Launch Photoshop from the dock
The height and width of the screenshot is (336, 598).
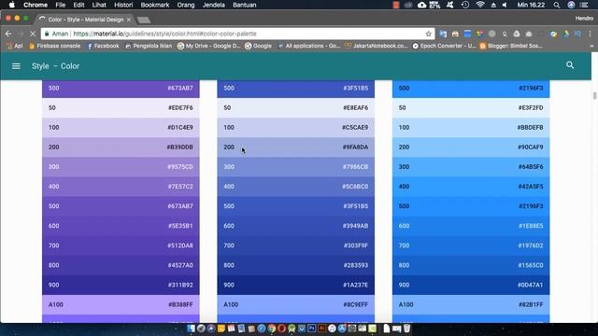tap(312, 329)
